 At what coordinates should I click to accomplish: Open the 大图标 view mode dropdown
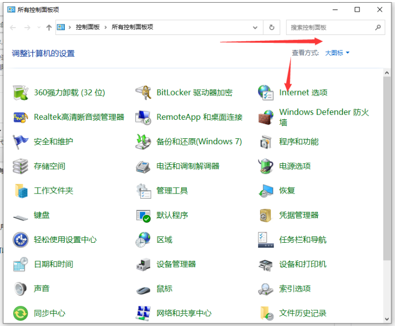pyautogui.click(x=337, y=53)
